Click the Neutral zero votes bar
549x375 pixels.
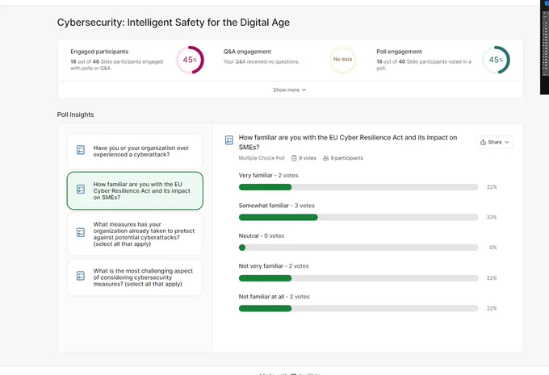(358, 248)
